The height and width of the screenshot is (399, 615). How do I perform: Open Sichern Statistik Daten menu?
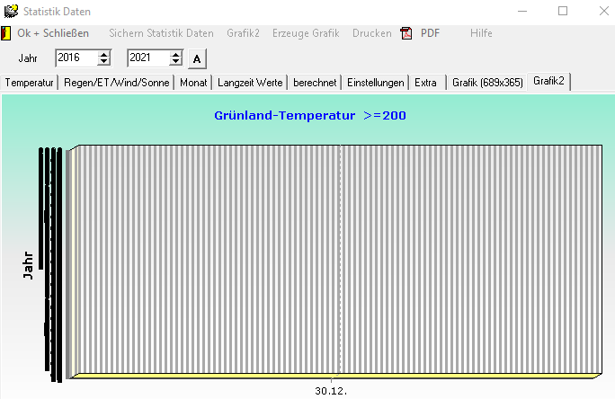tap(161, 33)
